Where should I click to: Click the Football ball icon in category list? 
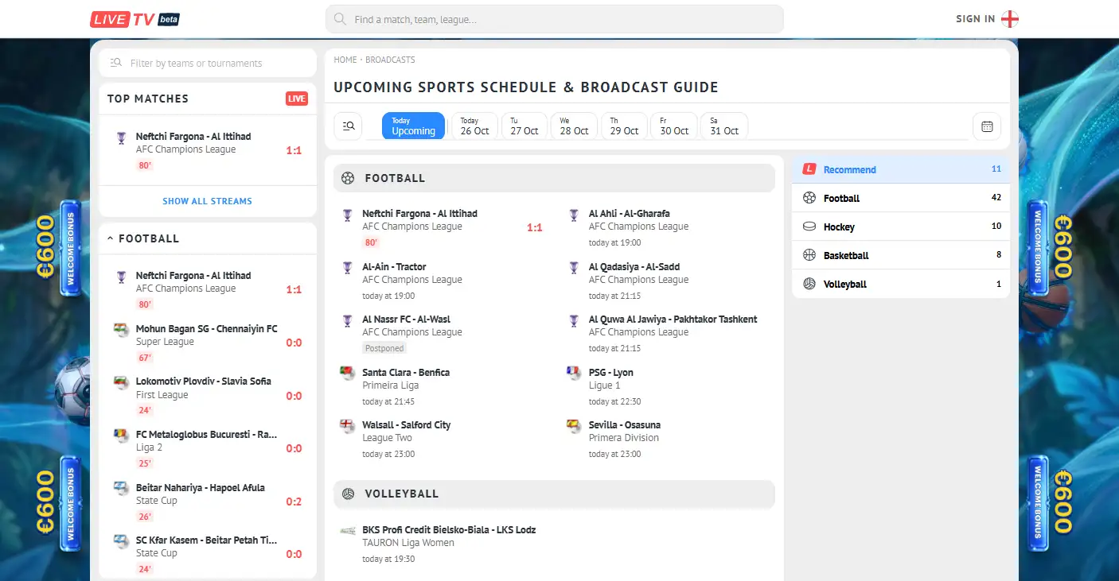click(809, 198)
